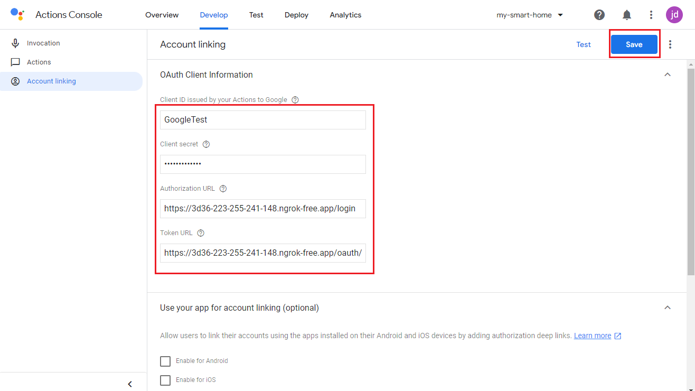Open the header three-dot menu beside the bell

pos(651,15)
